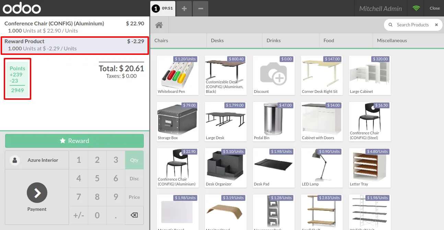This screenshot has width=444, height=230.
Task: Tap numpad key 5
Action: 97,179
